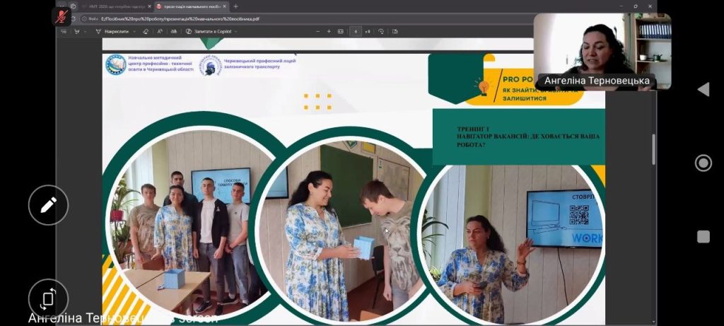Tap the pencil annotate button
724x326 pixels.
[x=48, y=205]
